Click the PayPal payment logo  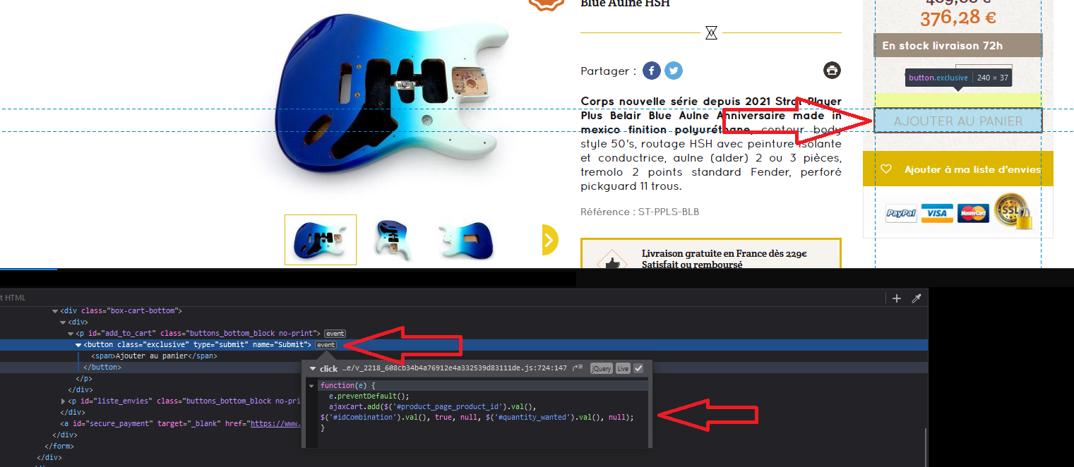[x=901, y=213]
